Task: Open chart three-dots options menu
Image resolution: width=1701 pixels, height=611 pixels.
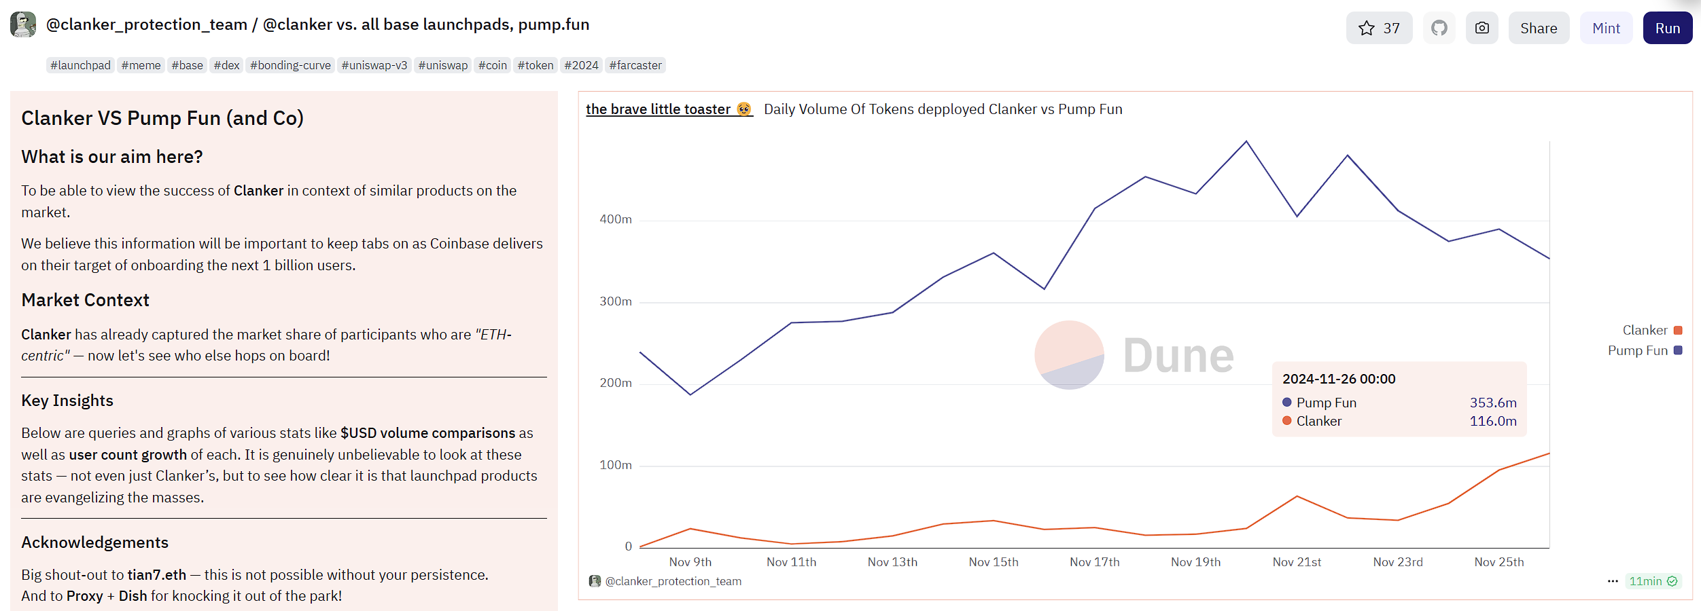Action: [x=1613, y=581]
